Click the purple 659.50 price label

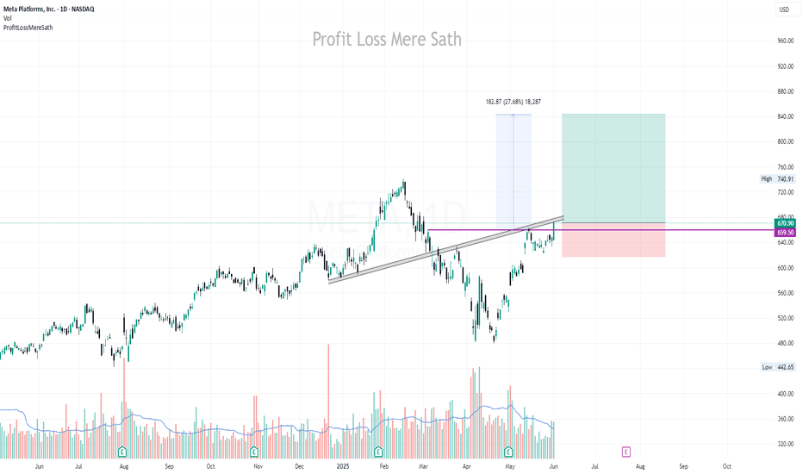pyautogui.click(x=785, y=233)
